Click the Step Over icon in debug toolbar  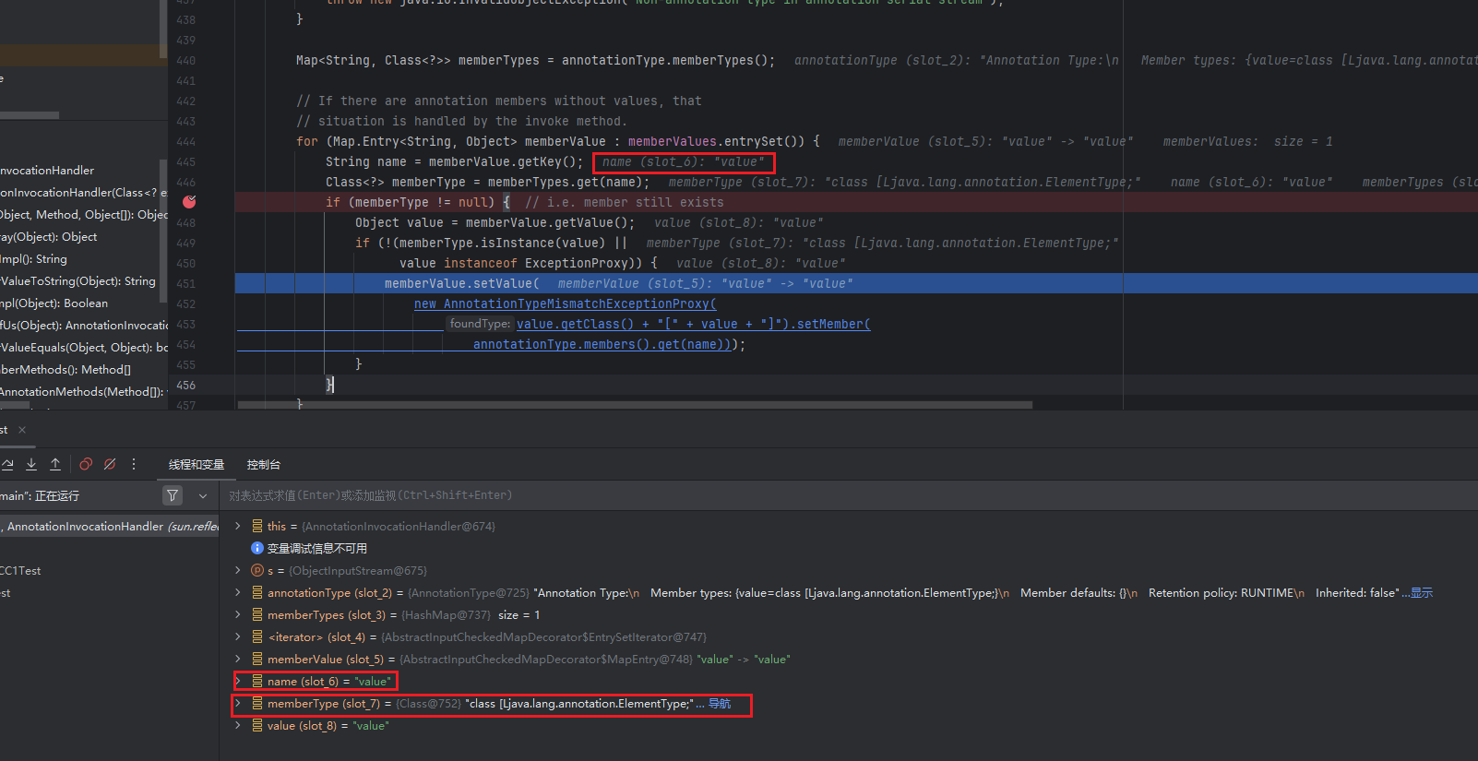coord(7,464)
